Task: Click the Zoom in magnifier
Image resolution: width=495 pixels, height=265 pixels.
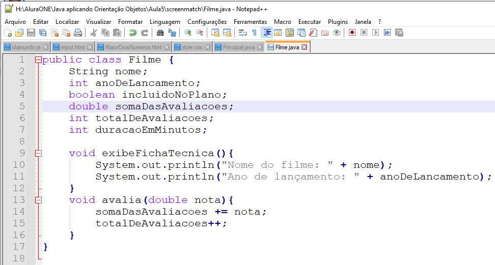Action: coord(187,33)
